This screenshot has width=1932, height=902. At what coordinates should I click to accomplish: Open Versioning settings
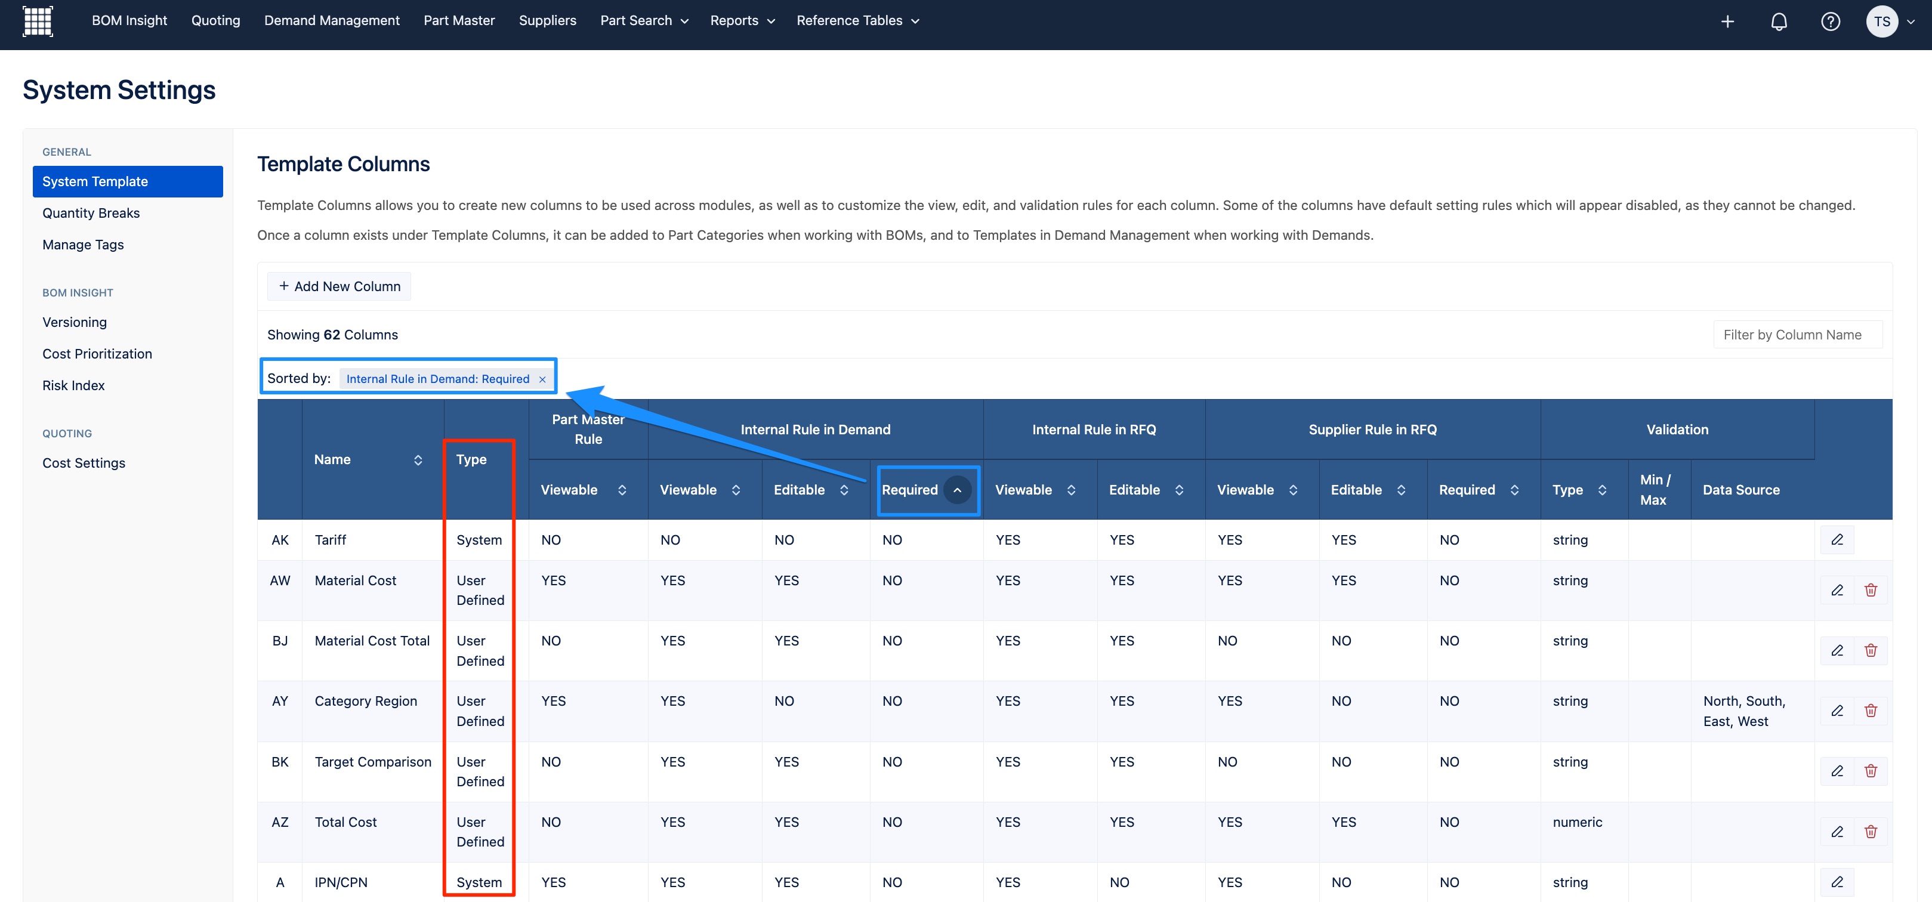click(74, 322)
